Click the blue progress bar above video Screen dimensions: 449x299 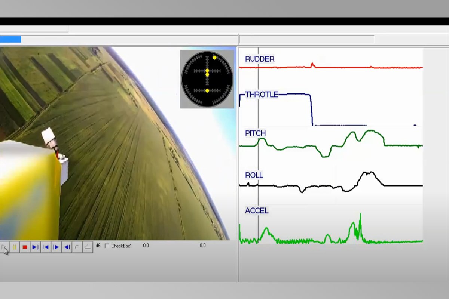(x=10, y=39)
